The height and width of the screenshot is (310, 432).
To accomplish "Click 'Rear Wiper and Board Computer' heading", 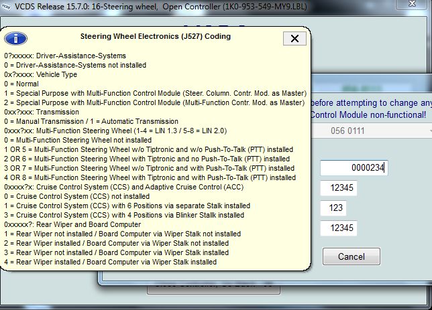I will pyautogui.click(x=72, y=224).
